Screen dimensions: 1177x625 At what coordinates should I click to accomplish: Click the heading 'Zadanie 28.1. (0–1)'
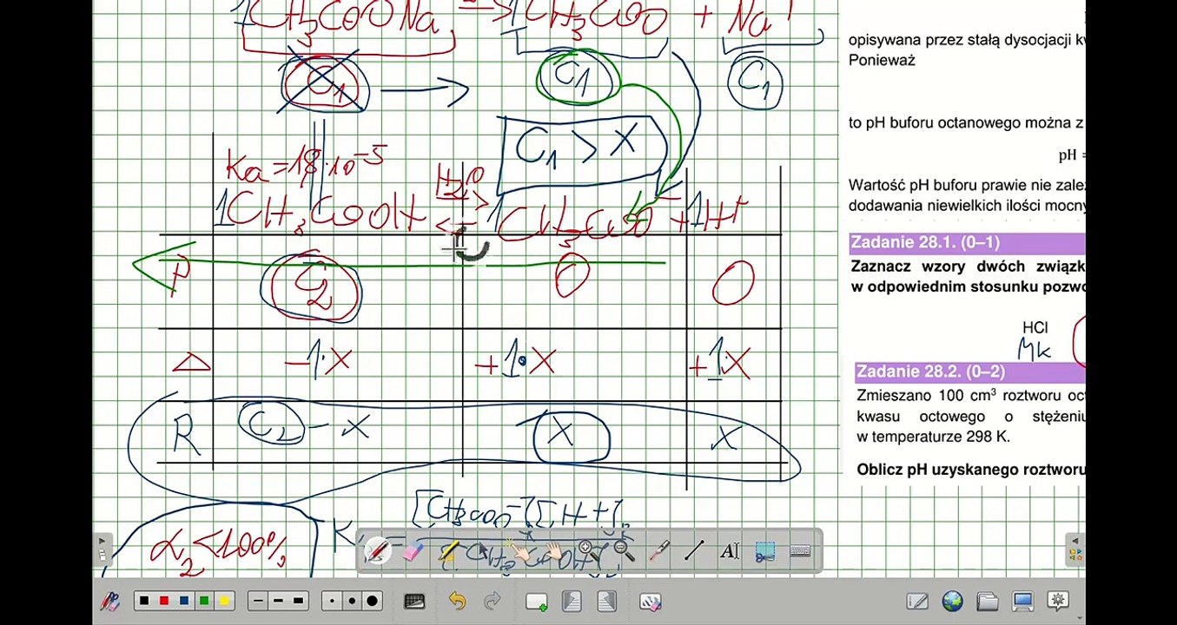coord(925,242)
